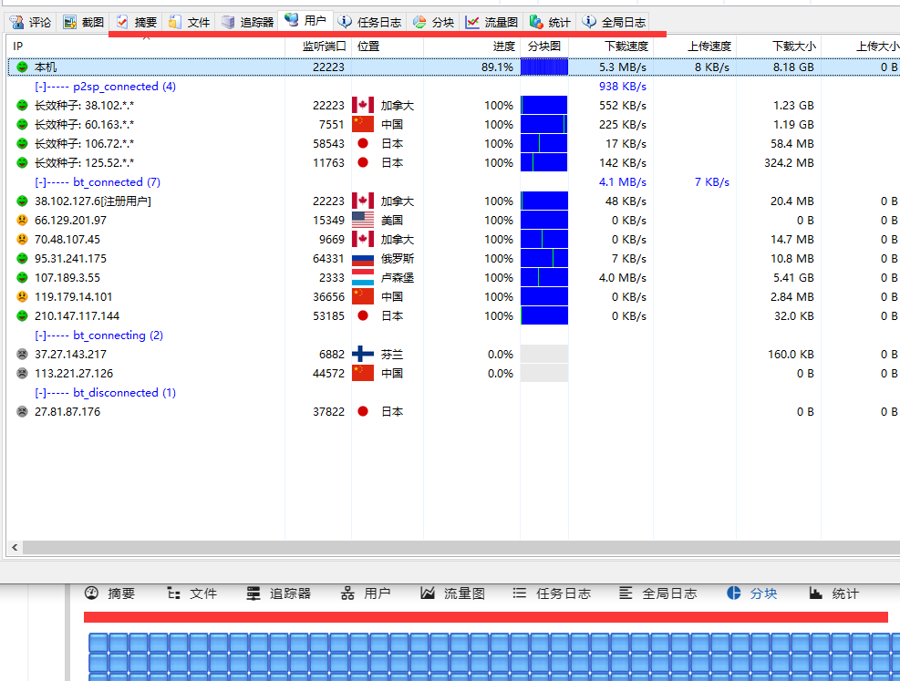Click the 截图 tab icon

[70, 22]
